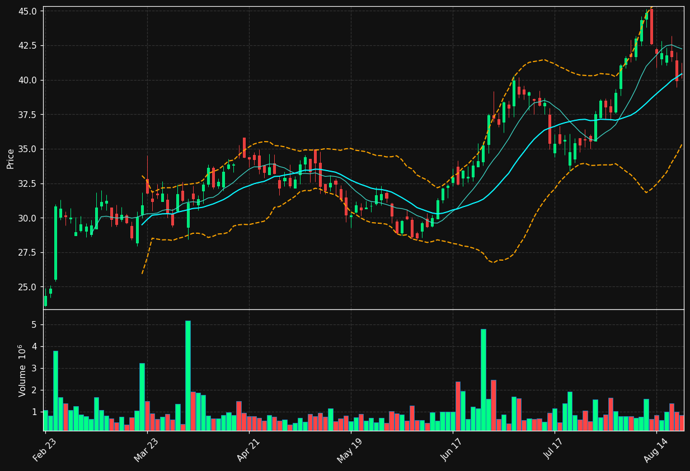The height and width of the screenshot is (471, 690).
Task: Click the Volume 10⁶ axis label
Action: coord(22,370)
